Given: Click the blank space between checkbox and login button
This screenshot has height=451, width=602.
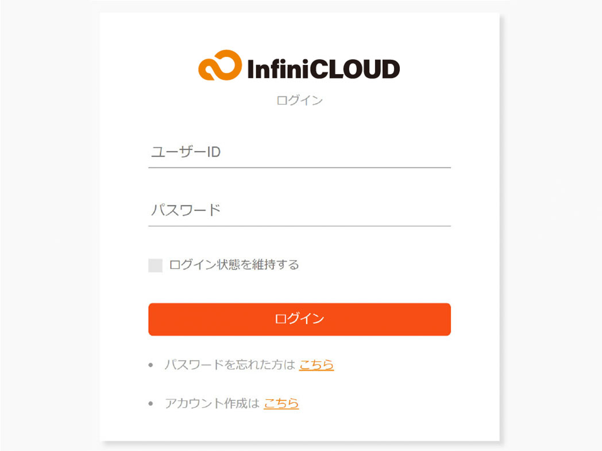Looking at the screenshot, I should click(x=299, y=287).
